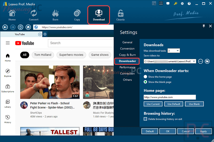
Task: Open help question mark icon
Action: coord(189,3)
